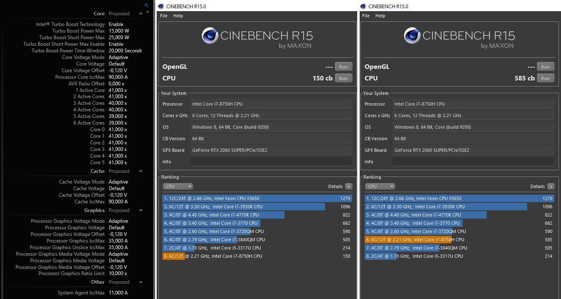Select Xeon X5650 ranking row in left window
561x299 pixels.
click(257, 198)
